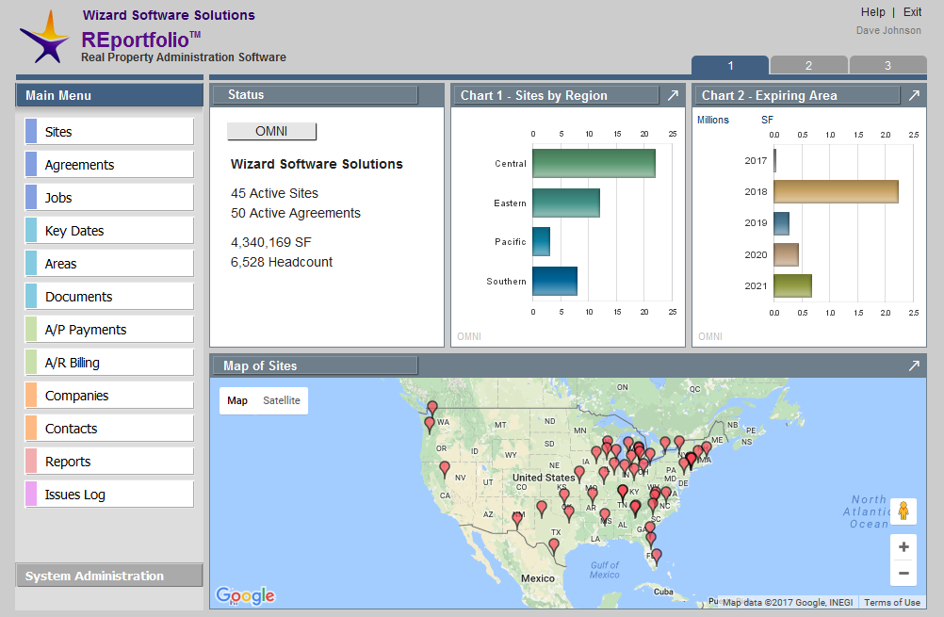Open Reports menu item

[109, 462]
